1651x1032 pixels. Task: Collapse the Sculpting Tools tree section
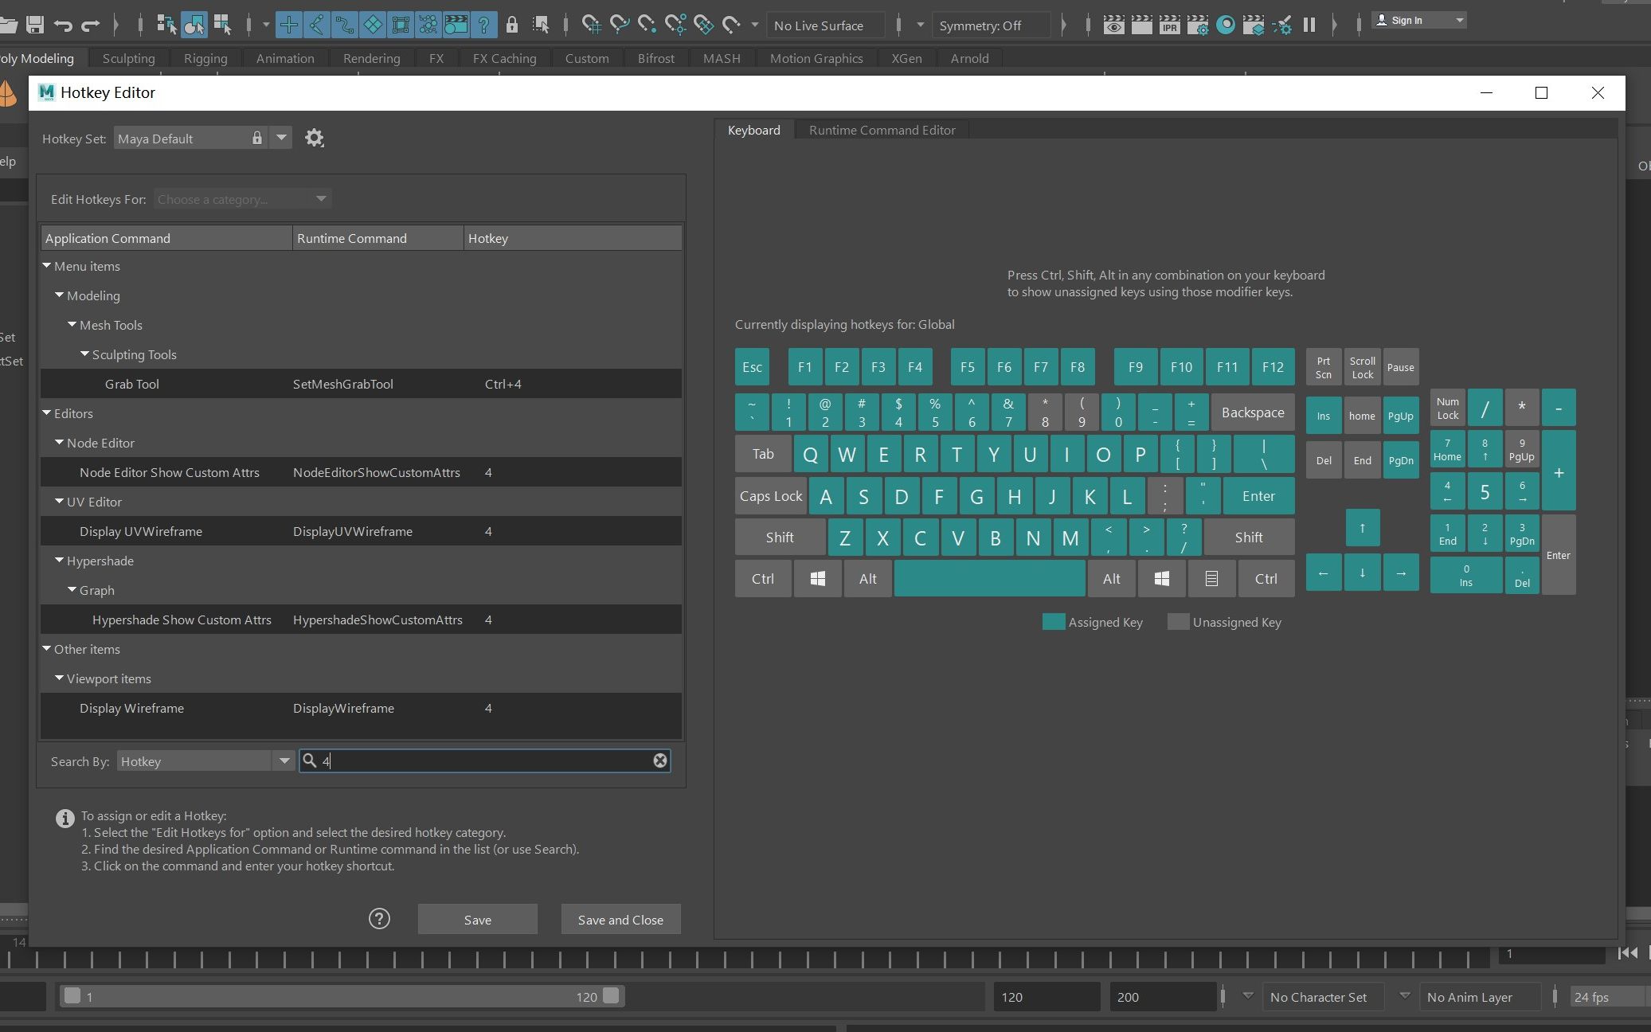point(84,354)
